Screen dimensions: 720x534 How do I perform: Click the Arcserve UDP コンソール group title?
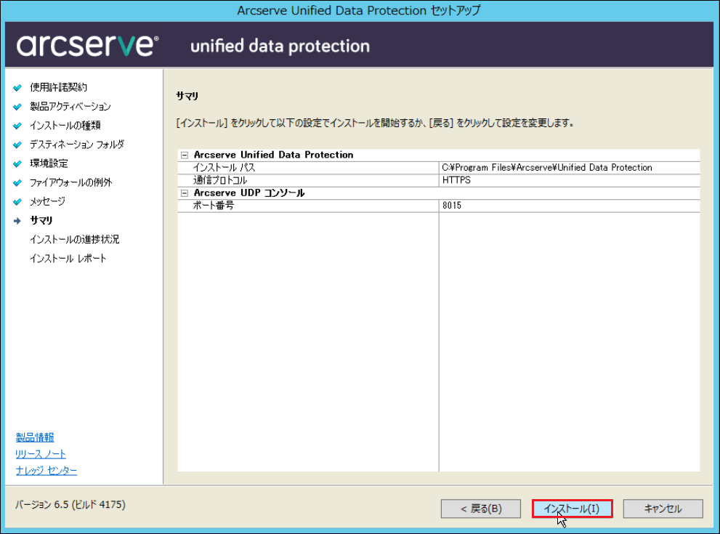(x=249, y=193)
